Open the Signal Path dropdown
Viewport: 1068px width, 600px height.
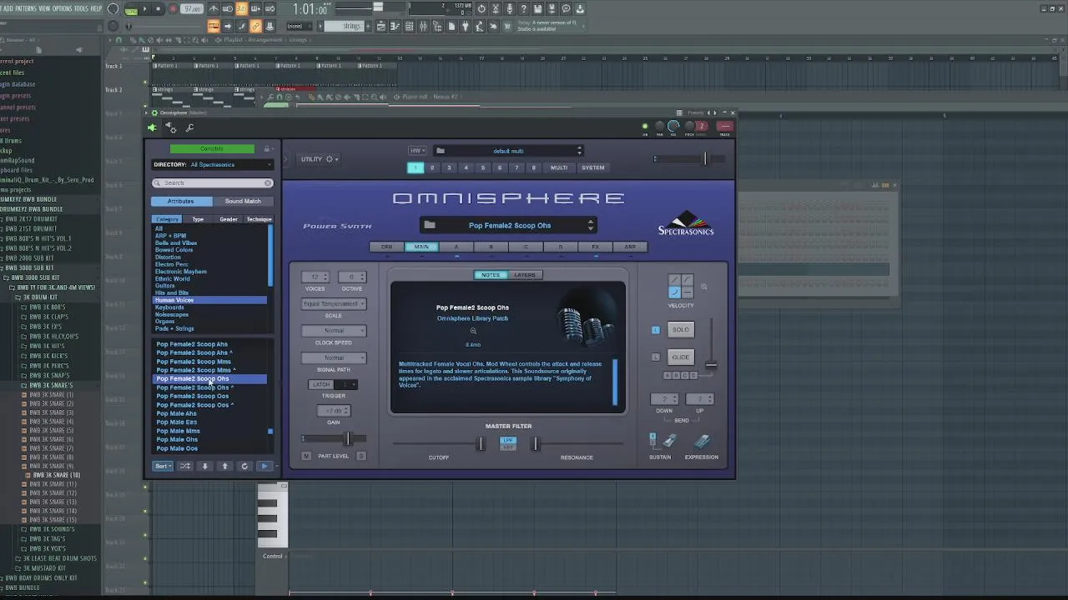coord(334,357)
